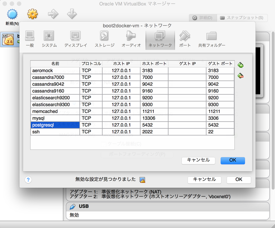Add a new port forwarding rule

pos(241,65)
